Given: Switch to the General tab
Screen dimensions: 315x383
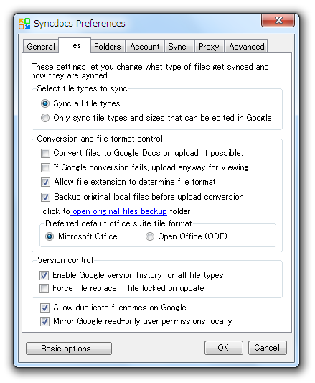Looking at the screenshot, I should 41,46.
